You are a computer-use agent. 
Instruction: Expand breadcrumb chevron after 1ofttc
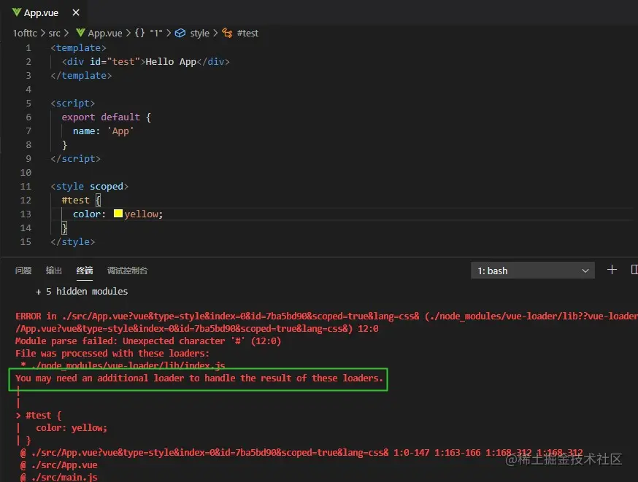(43, 33)
